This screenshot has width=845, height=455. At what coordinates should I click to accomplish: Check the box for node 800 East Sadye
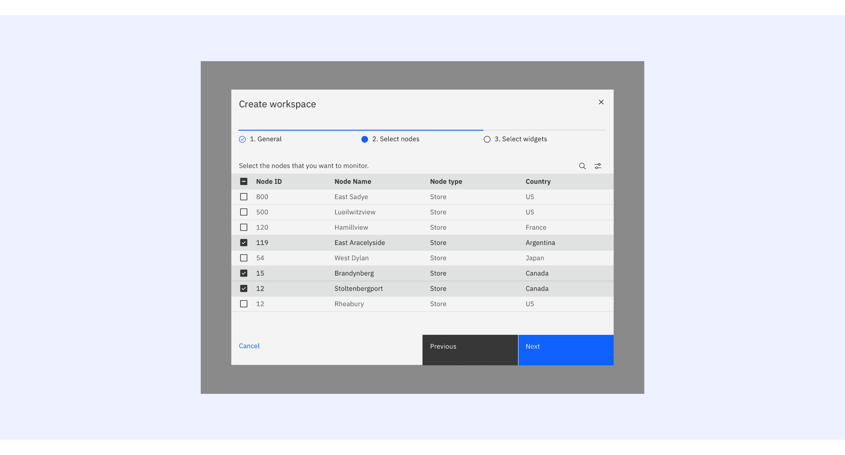(243, 197)
